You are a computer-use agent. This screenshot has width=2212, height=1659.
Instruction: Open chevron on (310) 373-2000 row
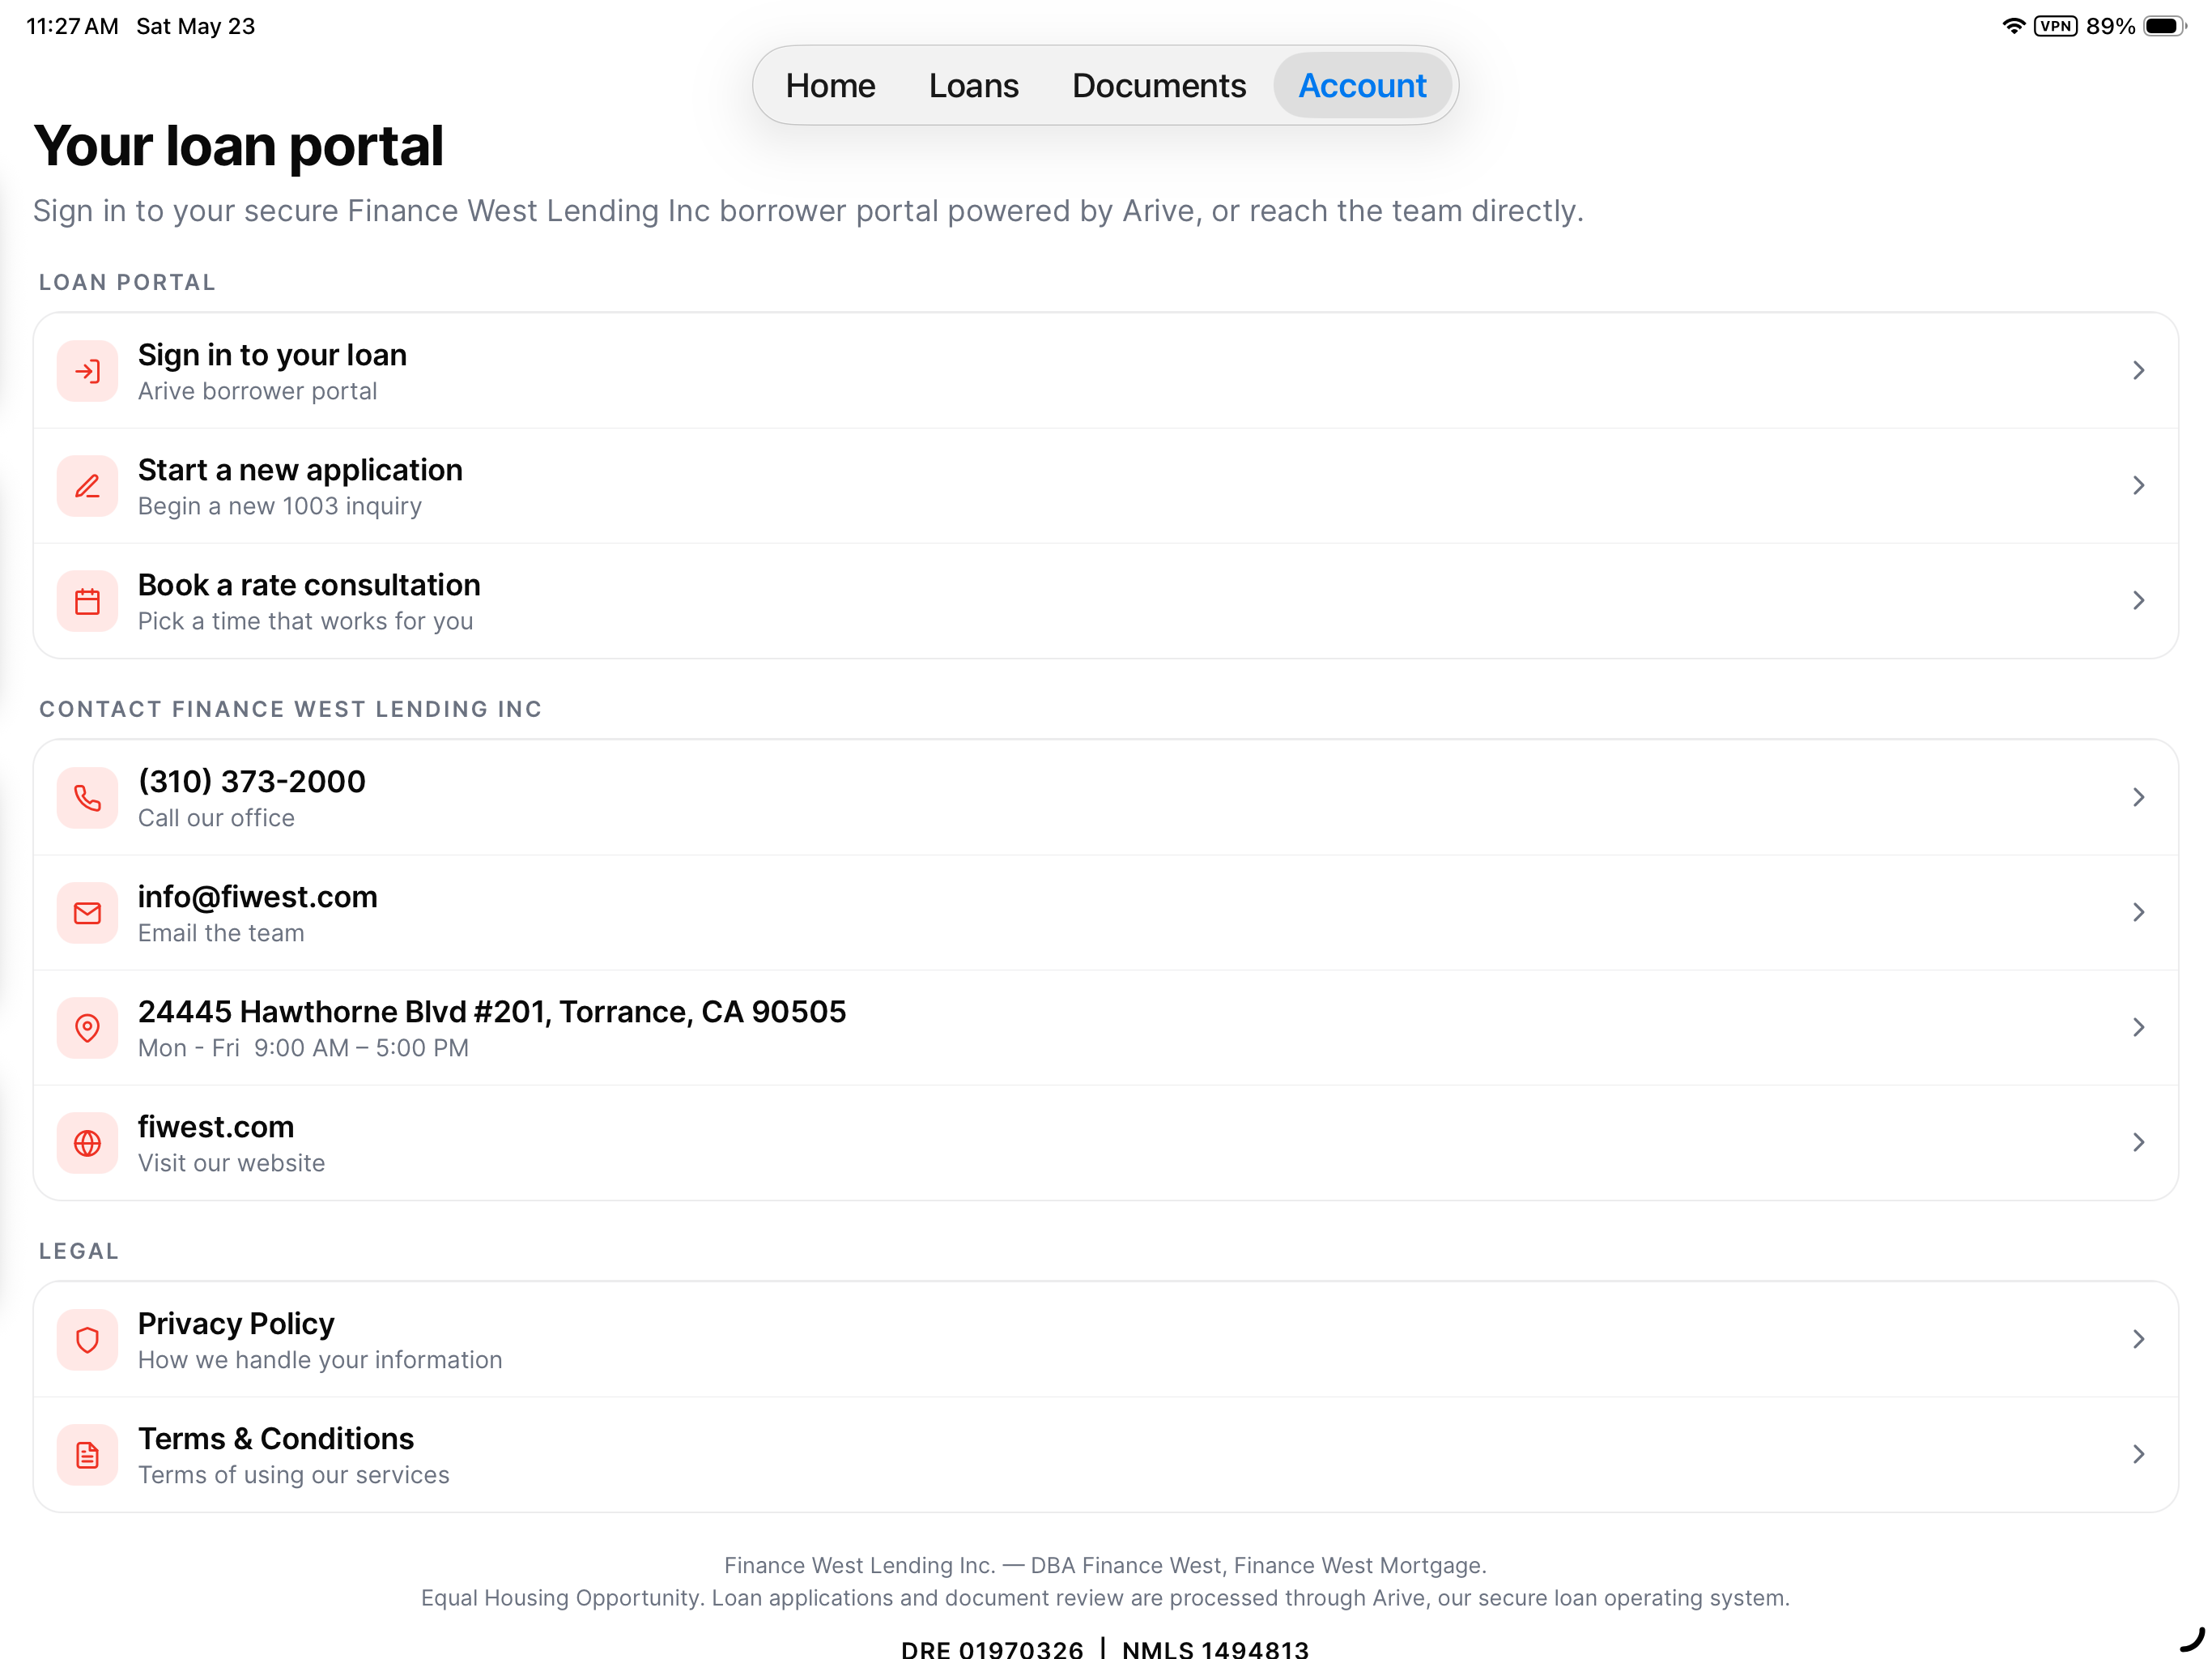[x=2138, y=799]
